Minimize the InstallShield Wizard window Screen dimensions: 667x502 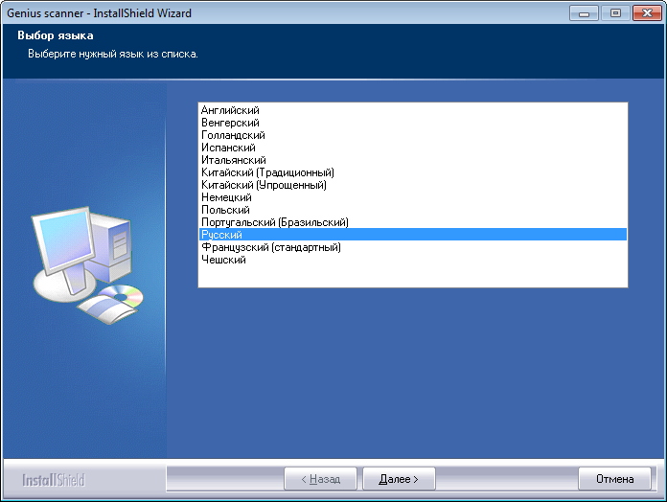tap(584, 13)
